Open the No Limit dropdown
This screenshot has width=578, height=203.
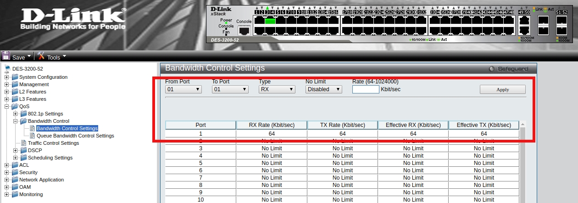coord(323,89)
